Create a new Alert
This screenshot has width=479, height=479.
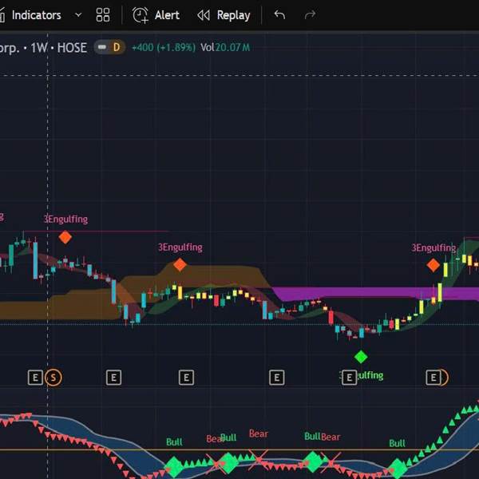pos(156,15)
